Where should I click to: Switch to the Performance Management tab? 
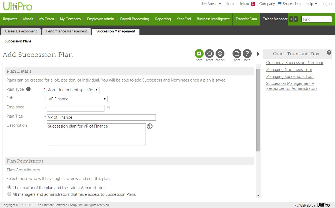tap(66, 31)
